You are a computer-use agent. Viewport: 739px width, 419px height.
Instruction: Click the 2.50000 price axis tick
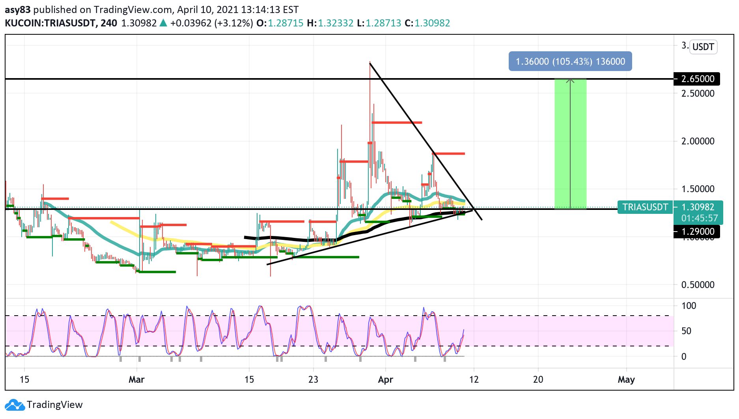coord(698,94)
